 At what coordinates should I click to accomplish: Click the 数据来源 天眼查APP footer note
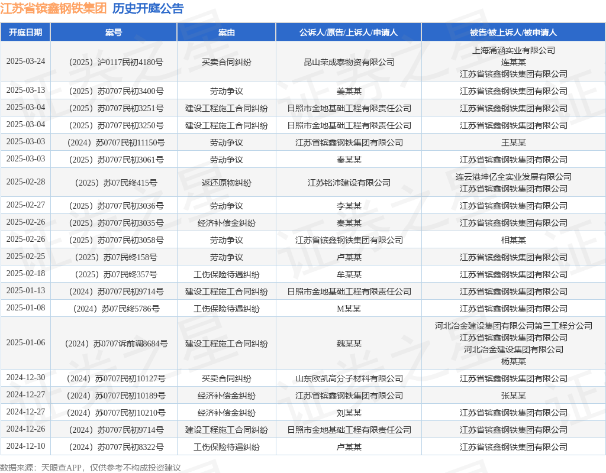[91, 468]
